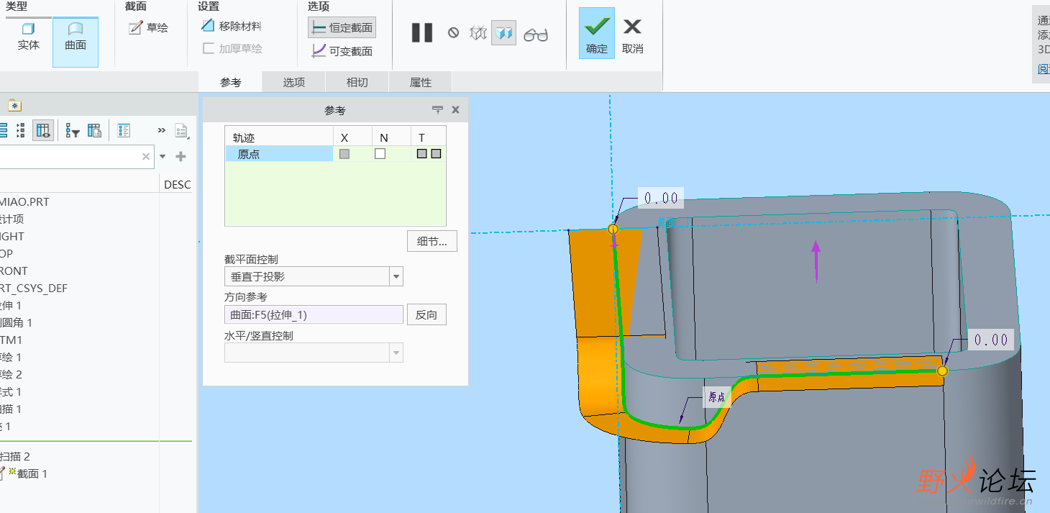Image resolution: width=1050 pixels, height=513 pixels.
Task: Click the DESC column header
Action: [177, 185]
